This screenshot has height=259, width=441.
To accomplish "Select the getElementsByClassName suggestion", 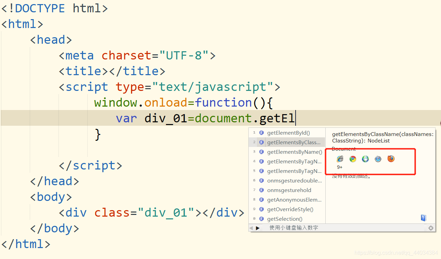I will click(x=294, y=142).
